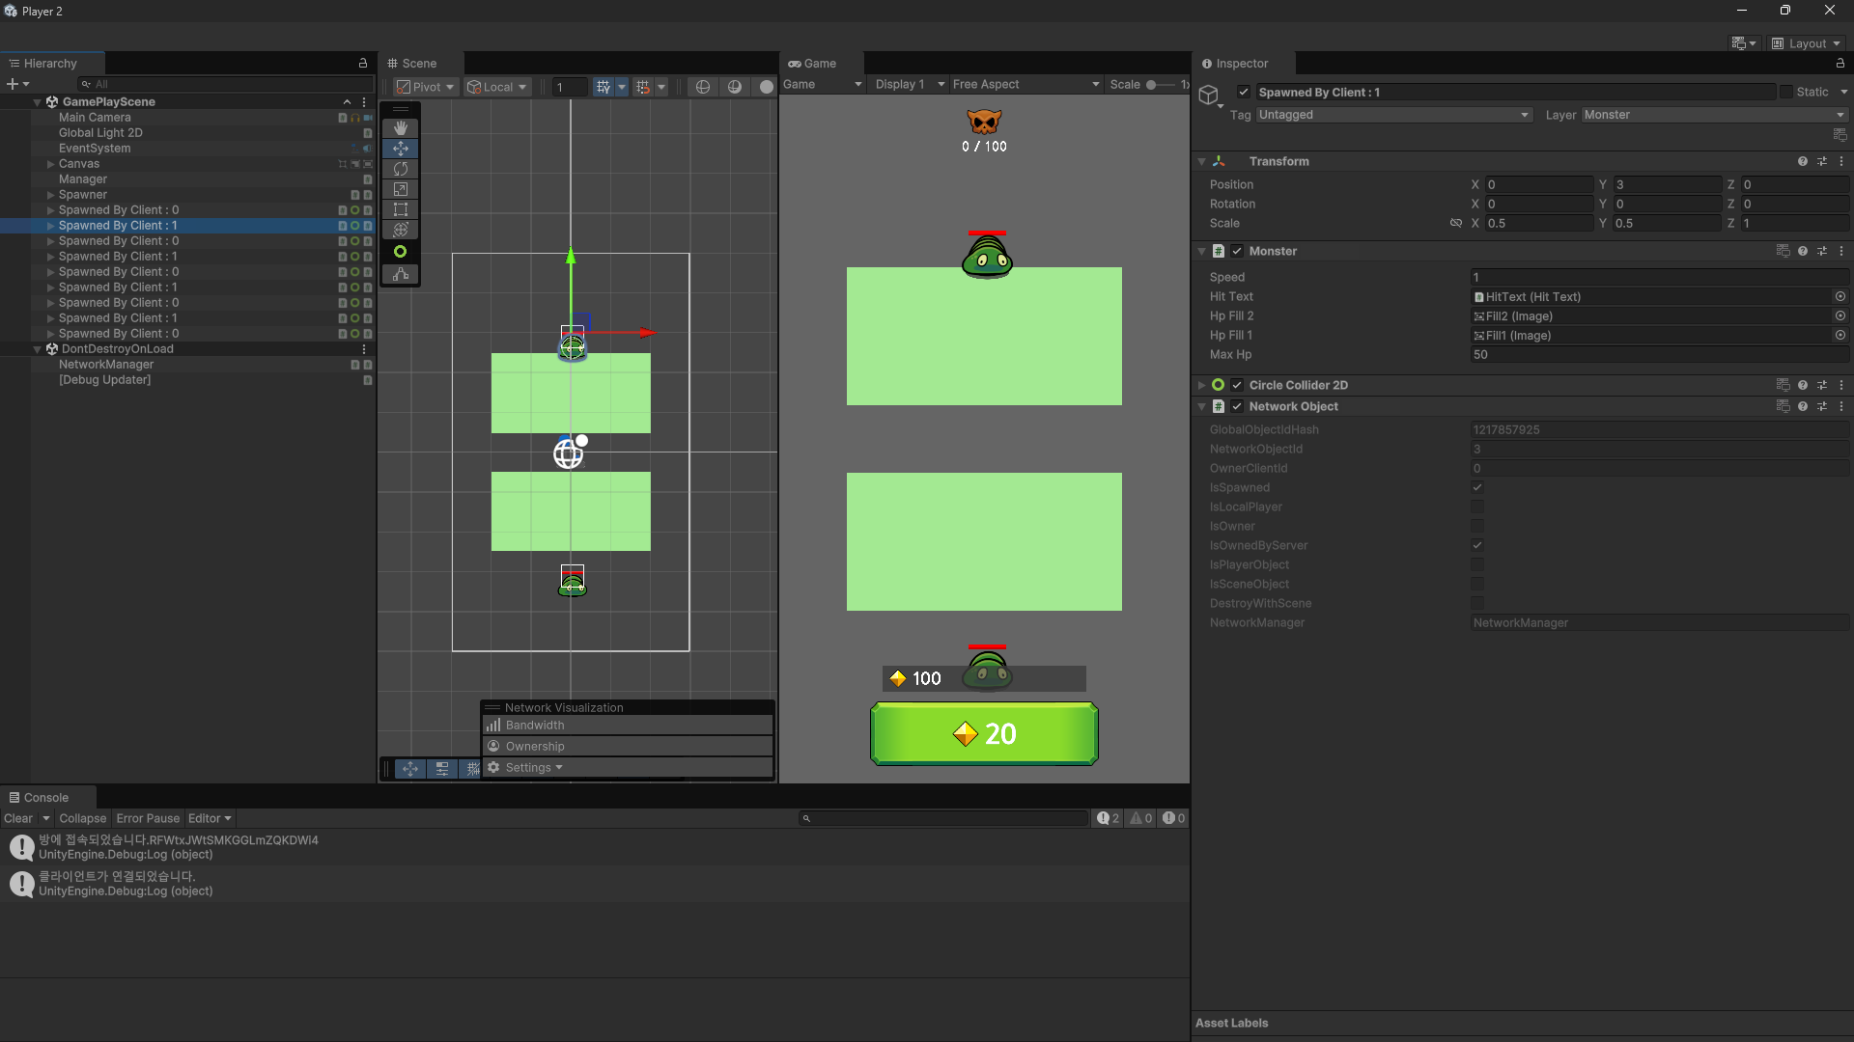Toggle grid snapping icon in Scene toolbar
Image resolution: width=1854 pixels, height=1042 pixels.
coord(643,87)
